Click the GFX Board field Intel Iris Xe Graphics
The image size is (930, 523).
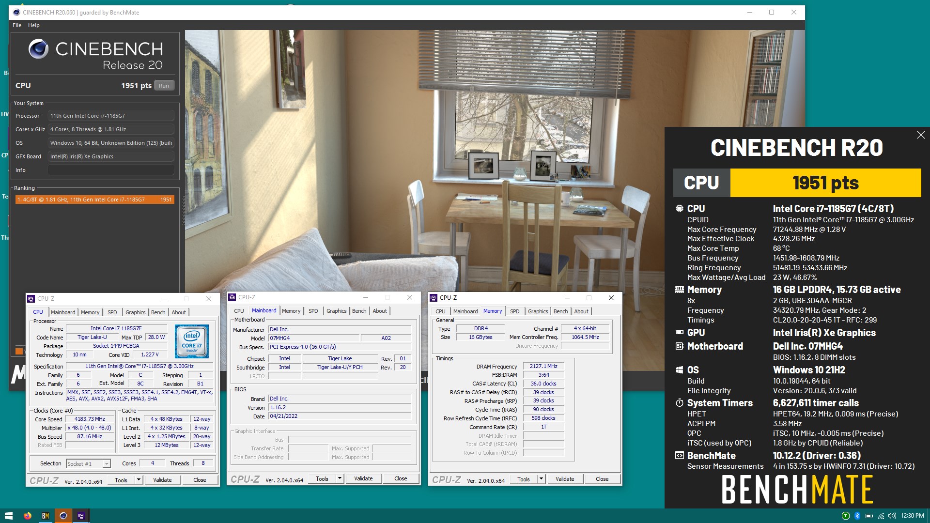tap(111, 156)
